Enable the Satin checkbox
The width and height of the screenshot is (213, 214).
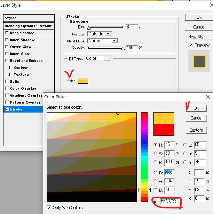[x=7, y=82]
